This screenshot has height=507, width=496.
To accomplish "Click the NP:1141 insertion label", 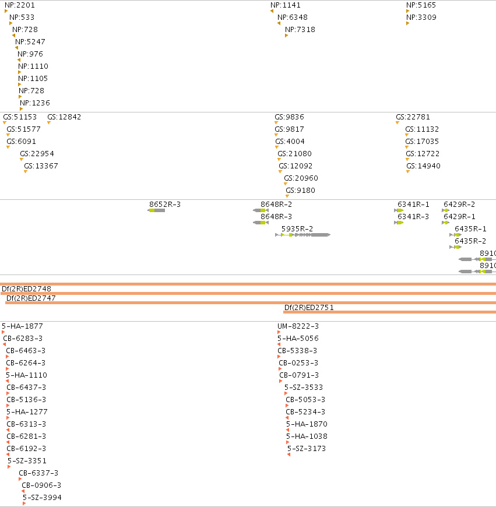I will click(x=286, y=5).
